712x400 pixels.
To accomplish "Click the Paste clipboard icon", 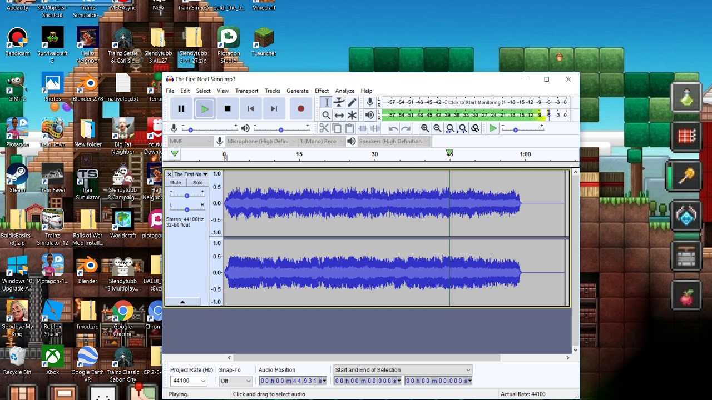I will [x=349, y=128].
